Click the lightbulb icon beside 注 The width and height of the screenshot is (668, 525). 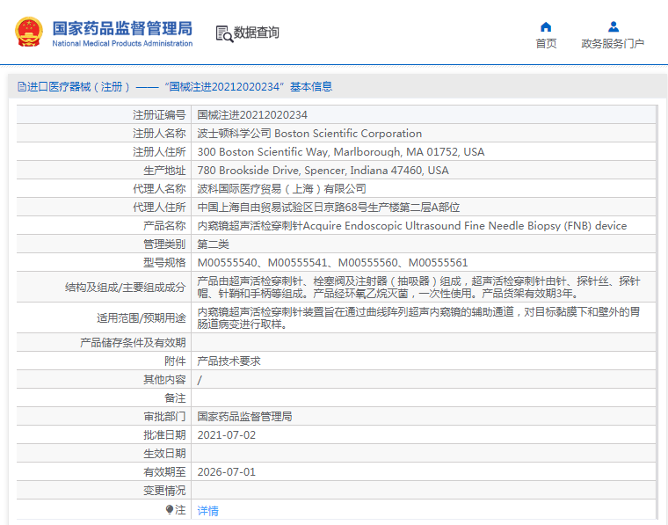click(169, 509)
